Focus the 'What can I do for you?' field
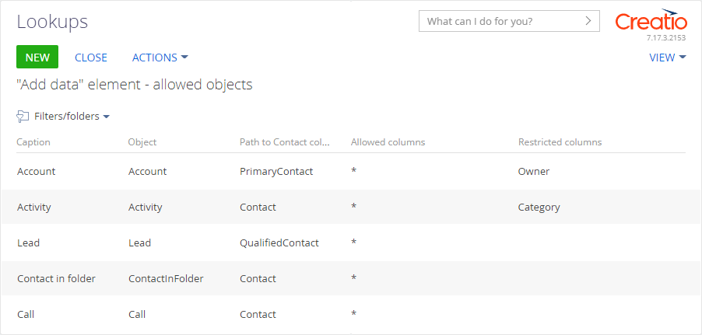702x335 pixels. tap(509, 21)
